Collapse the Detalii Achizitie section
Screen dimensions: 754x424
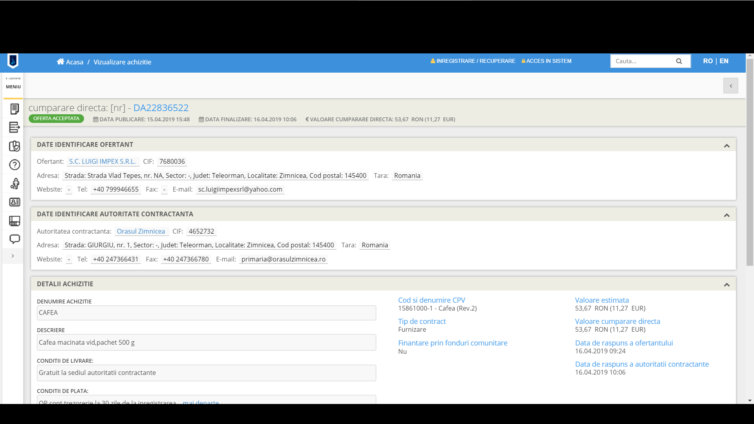pos(727,285)
